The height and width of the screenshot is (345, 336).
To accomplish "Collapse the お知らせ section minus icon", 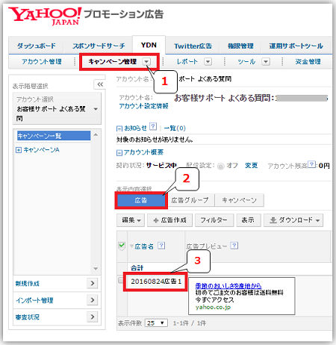I will coord(119,128).
